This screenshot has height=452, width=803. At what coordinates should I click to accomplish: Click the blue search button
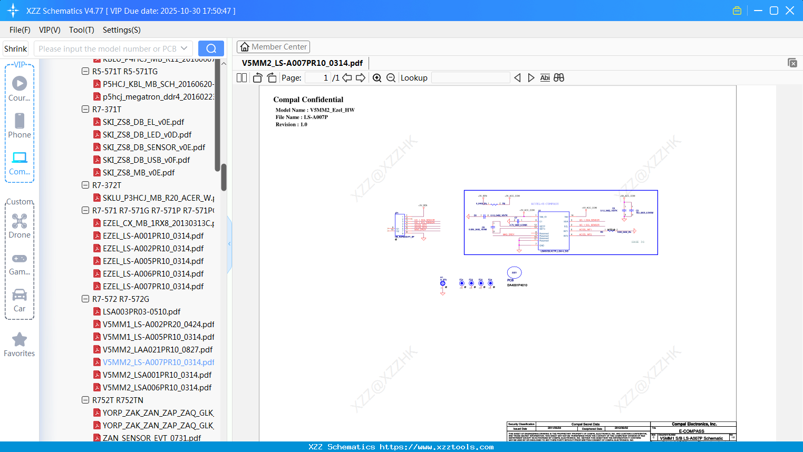click(211, 48)
